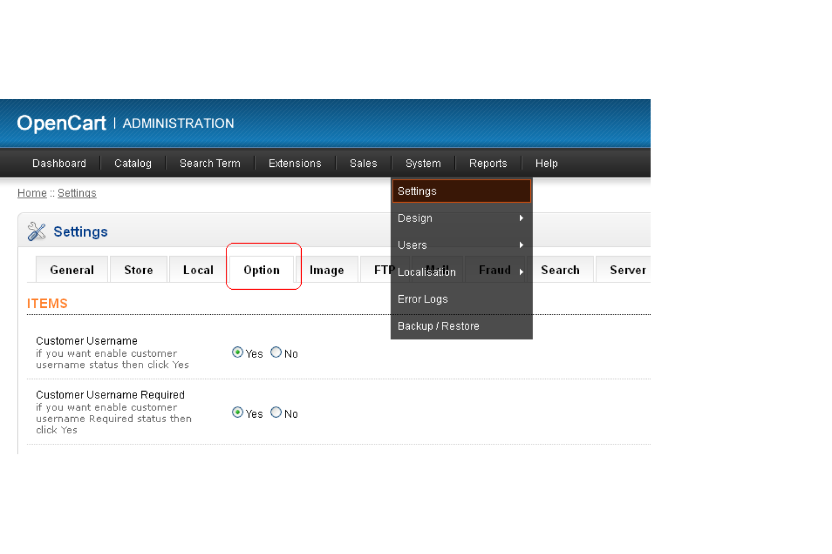Image resolution: width=832 pixels, height=554 pixels.
Task: Open the Dashboard menu
Action: [x=59, y=163]
